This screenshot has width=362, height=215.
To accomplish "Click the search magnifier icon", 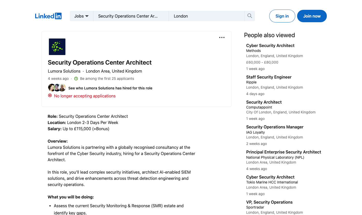I will tap(250, 16).
